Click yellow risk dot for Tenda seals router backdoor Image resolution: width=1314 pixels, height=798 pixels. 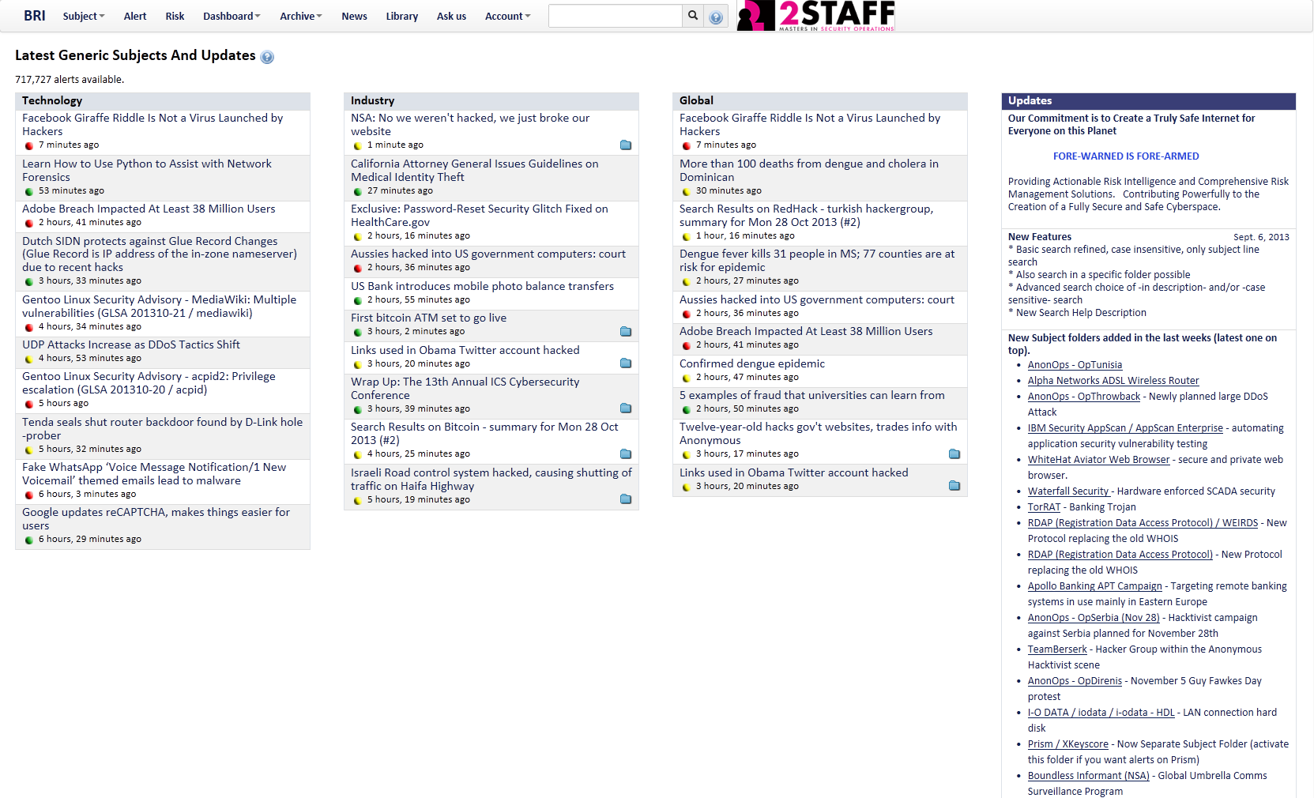coord(29,450)
